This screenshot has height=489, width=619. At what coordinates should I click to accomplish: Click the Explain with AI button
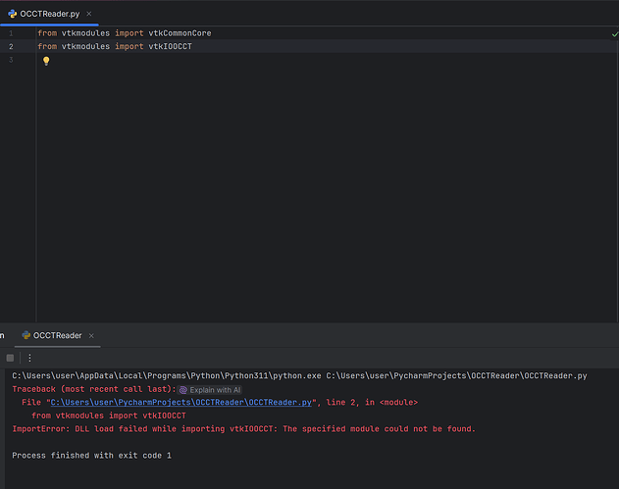[x=210, y=390]
